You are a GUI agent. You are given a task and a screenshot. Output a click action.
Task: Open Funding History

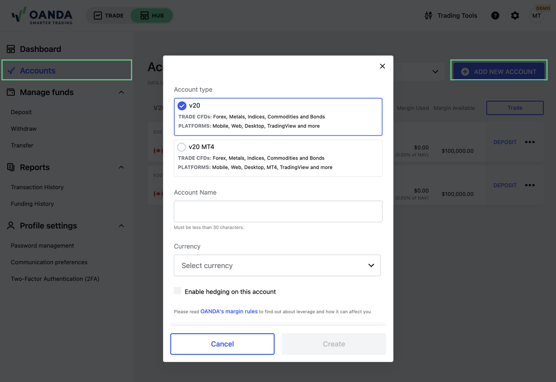pyautogui.click(x=33, y=204)
